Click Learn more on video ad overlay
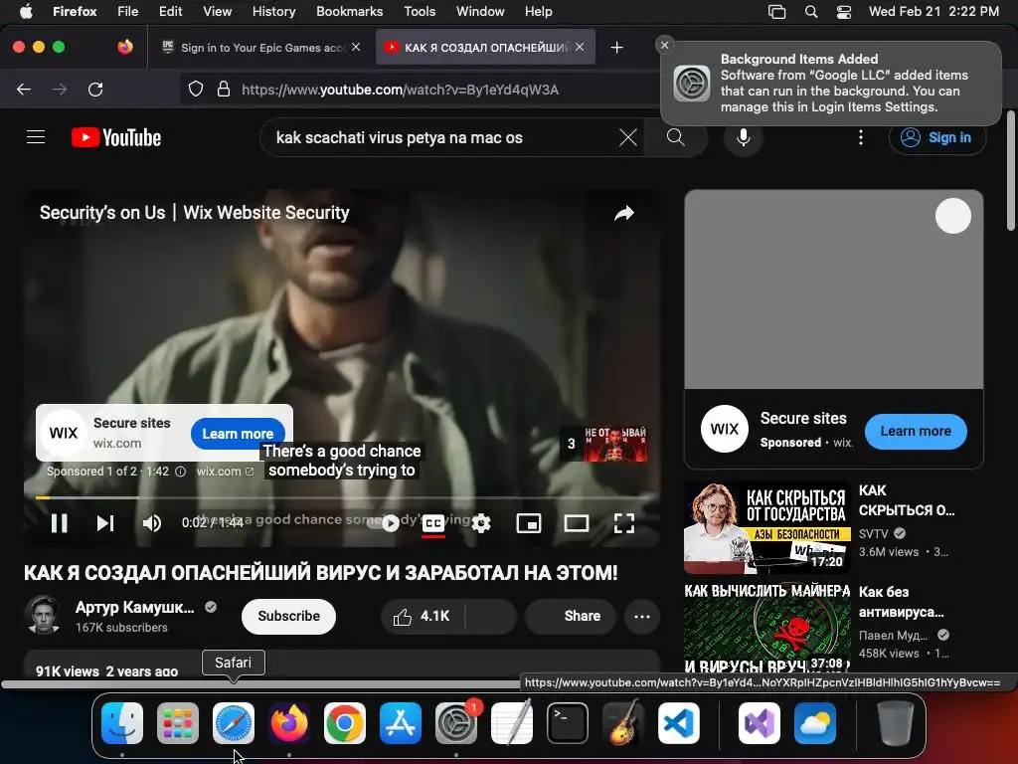This screenshot has width=1018, height=764. pyautogui.click(x=238, y=434)
